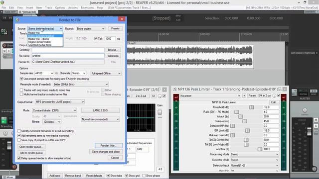Click the Master mute M button
The height and width of the screenshot is (179, 319).
tap(316, 120)
